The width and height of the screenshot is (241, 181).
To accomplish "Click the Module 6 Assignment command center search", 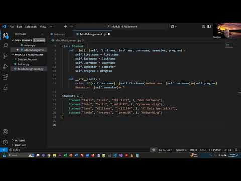I will click(x=122, y=26).
